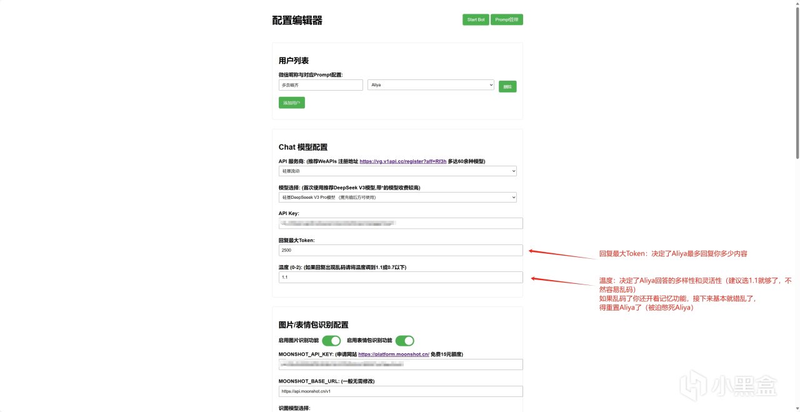The height and width of the screenshot is (412, 800).
Task: Click 微信昵称与对应Prompt配置 label
Action: (311, 74)
